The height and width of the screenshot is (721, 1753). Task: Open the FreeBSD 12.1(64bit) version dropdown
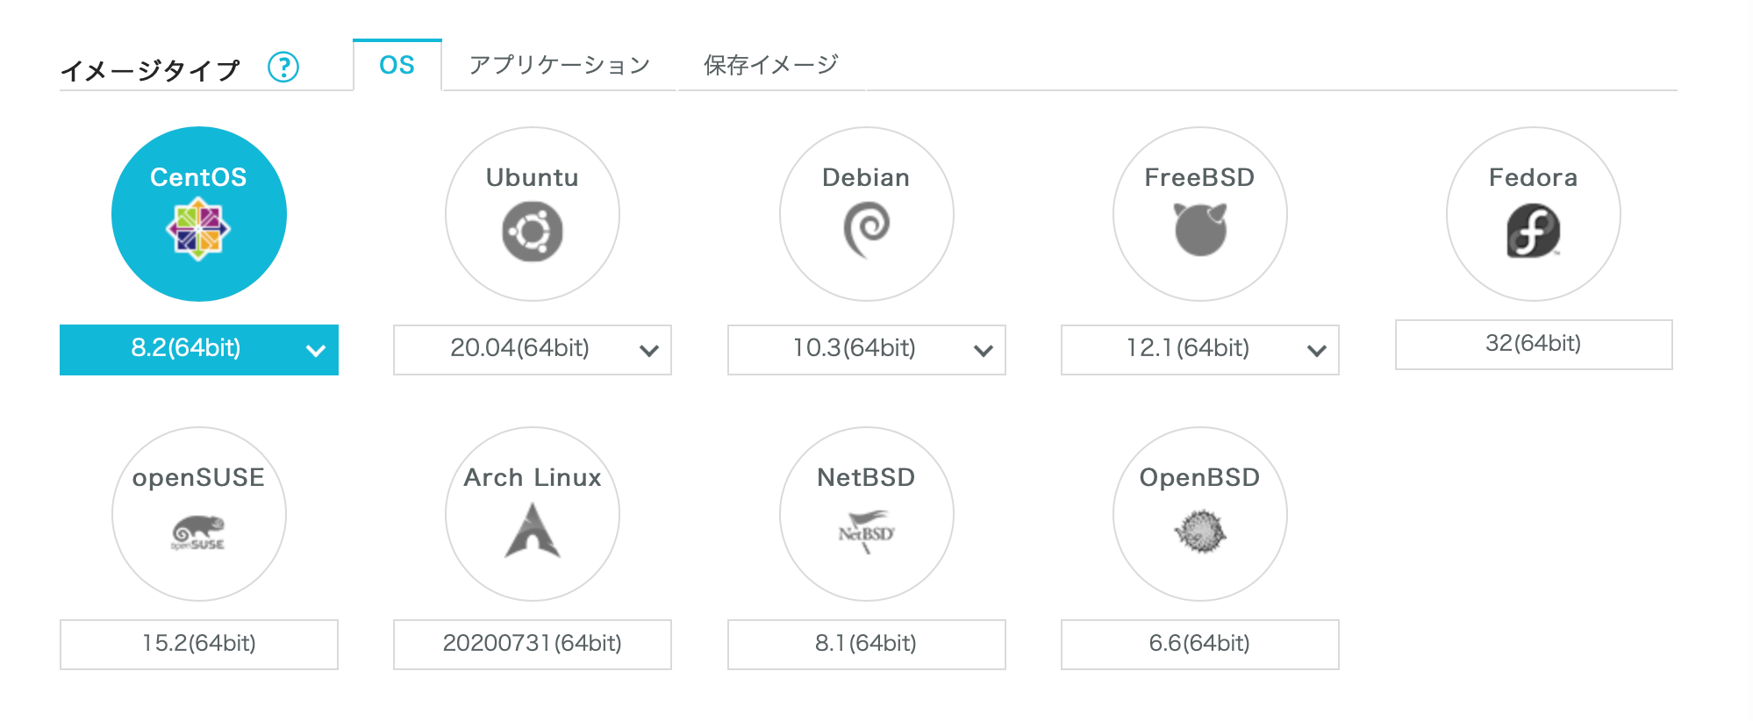[x=1200, y=350]
